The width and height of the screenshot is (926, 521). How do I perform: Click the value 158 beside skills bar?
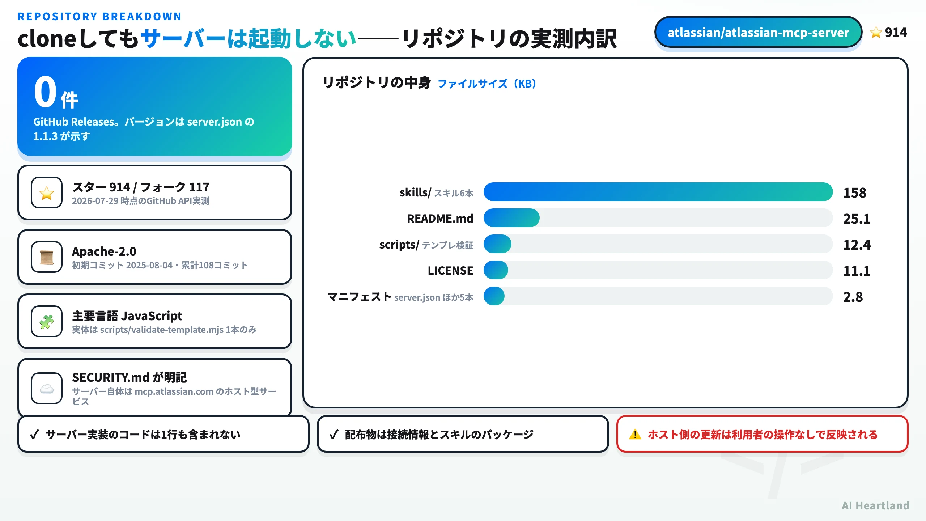tap(855, 192)
